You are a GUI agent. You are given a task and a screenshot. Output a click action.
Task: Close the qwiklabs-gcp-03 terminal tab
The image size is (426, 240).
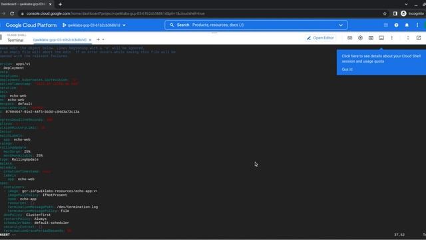tap(90, 40)
